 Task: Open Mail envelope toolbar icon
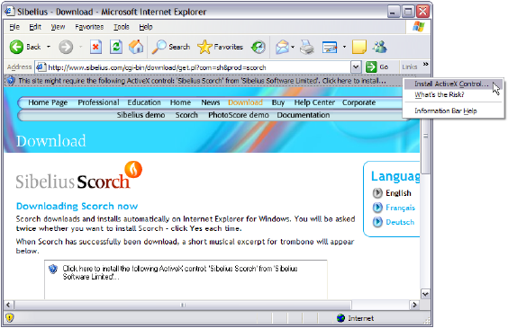point(282,48)
